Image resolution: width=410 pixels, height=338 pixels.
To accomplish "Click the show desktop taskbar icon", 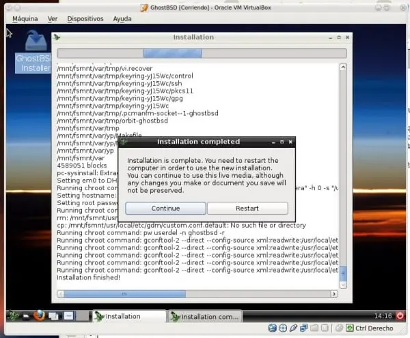I will (53, 316).
